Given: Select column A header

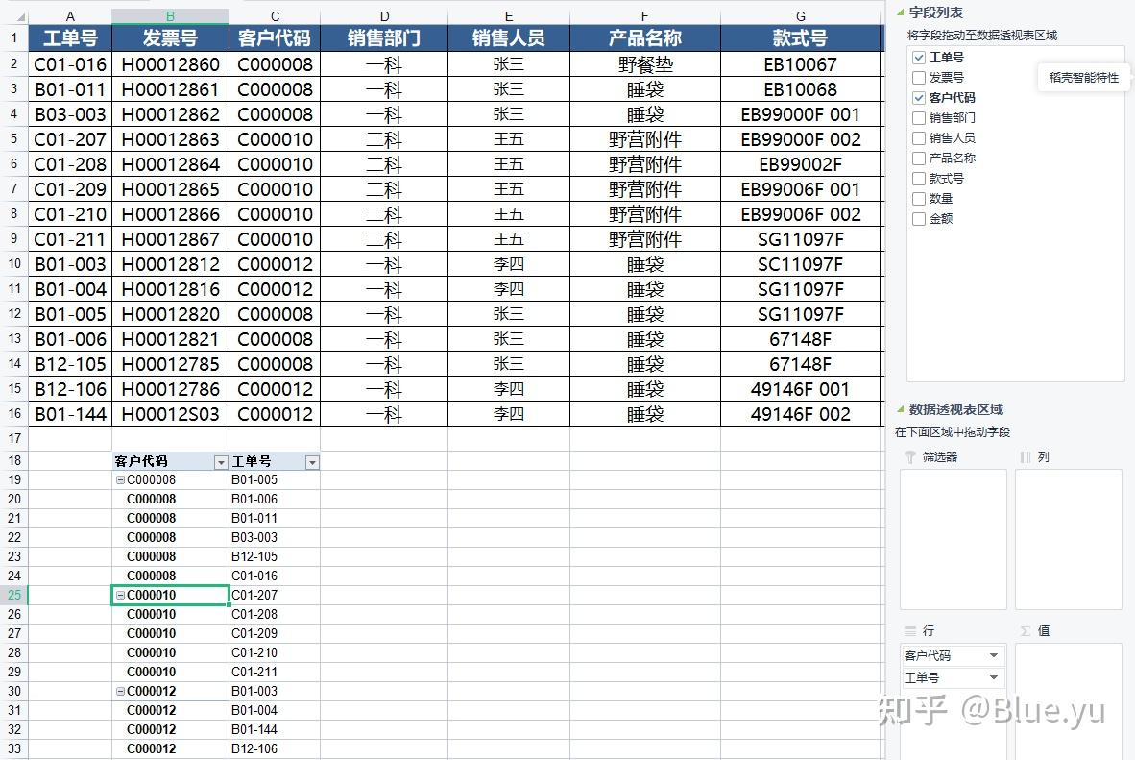Looking at the screenshot, I should [70, 16].
